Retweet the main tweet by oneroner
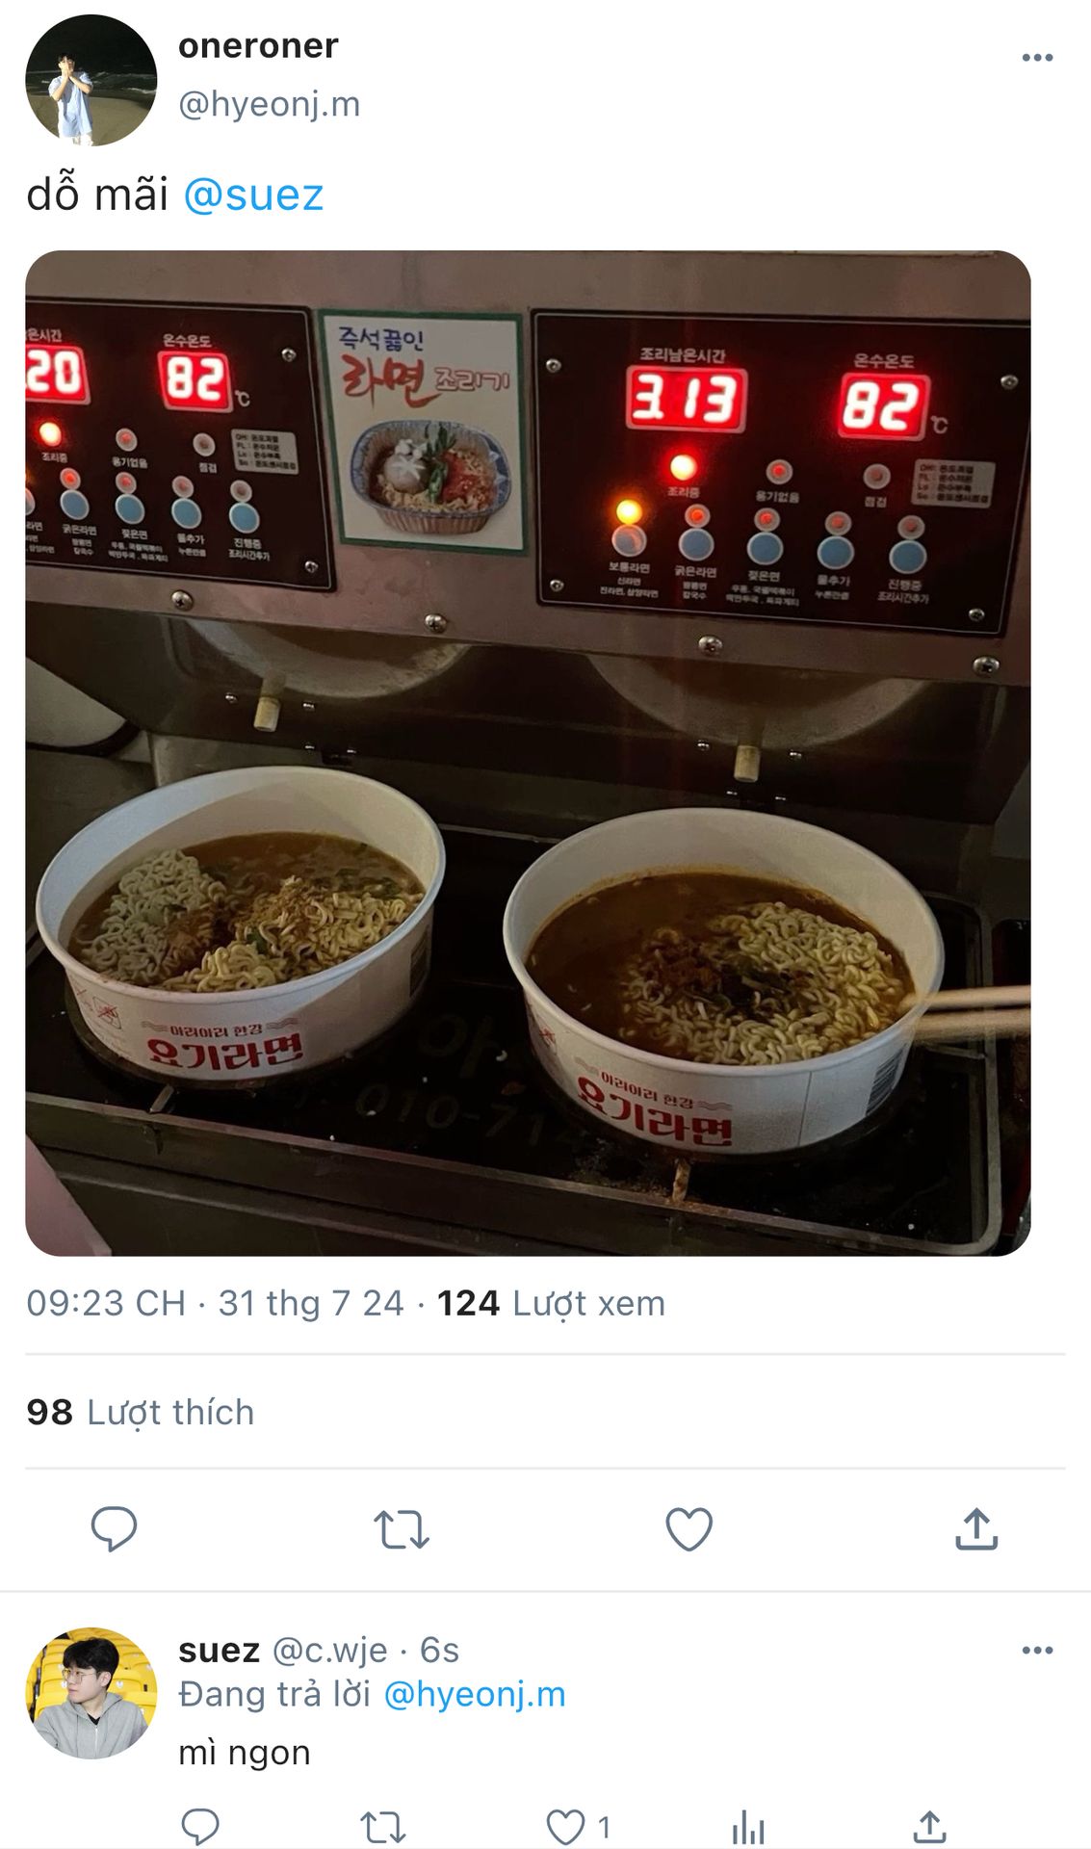This screenshot has width=1091, height=1849. pos(401,1528)
